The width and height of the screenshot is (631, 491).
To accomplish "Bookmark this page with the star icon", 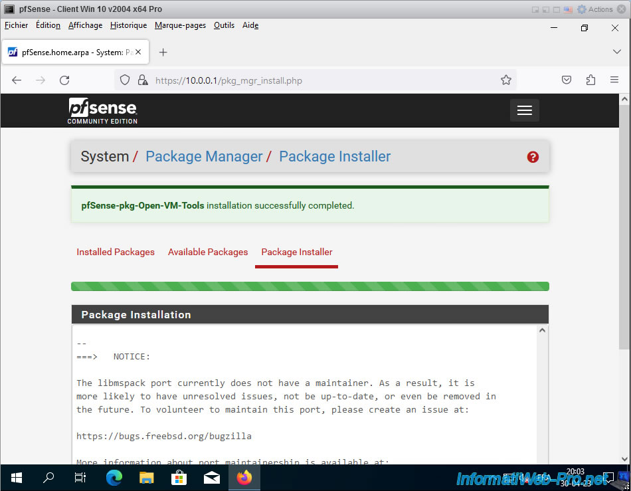I will tap(506, 80).
